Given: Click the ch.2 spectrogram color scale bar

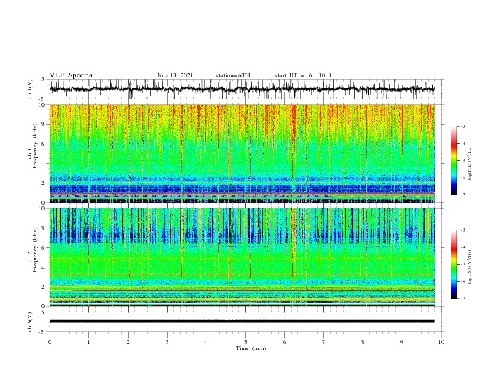Looking at the screenshot, I should 454,264.
